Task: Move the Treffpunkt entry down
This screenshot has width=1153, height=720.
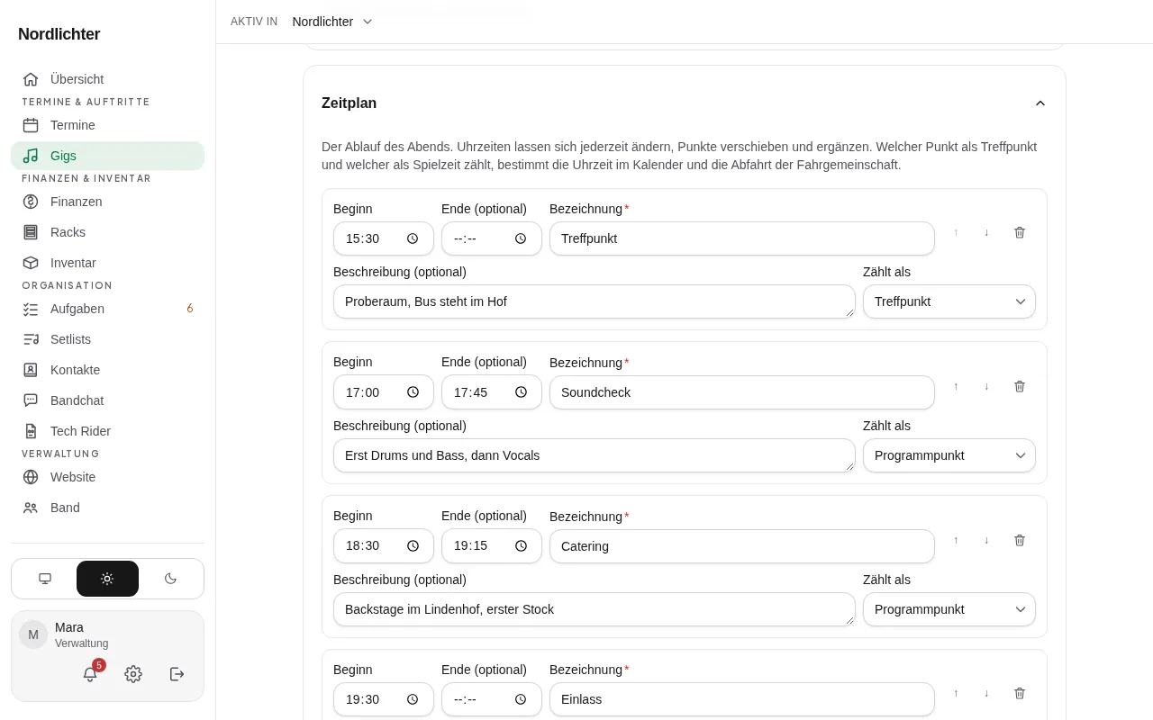Action: (x=986, y=232)
